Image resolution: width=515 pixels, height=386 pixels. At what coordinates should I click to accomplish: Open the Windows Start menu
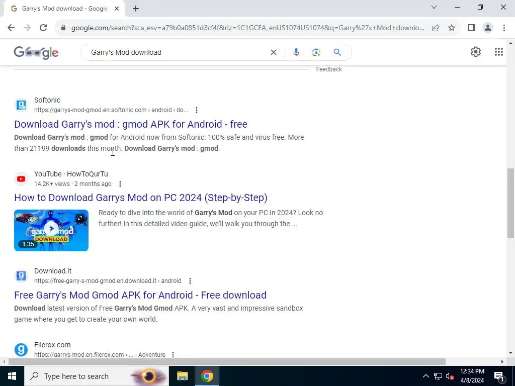pos(12,376)
